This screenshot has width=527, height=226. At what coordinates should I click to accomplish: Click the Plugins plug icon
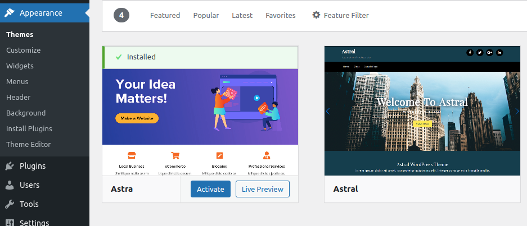click(x=10, y=166)
